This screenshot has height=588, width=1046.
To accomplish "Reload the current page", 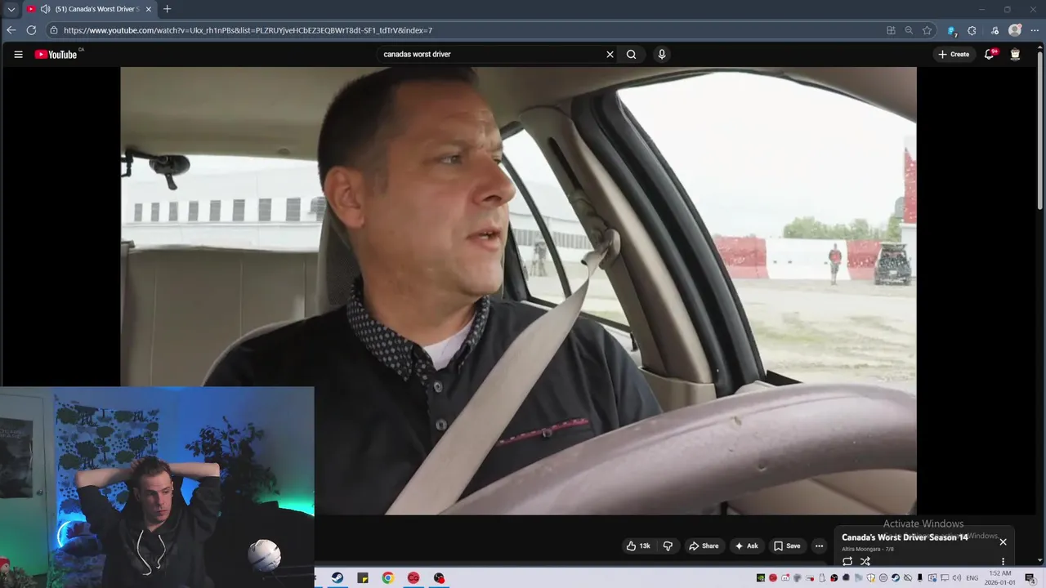I will pos(31,30).
